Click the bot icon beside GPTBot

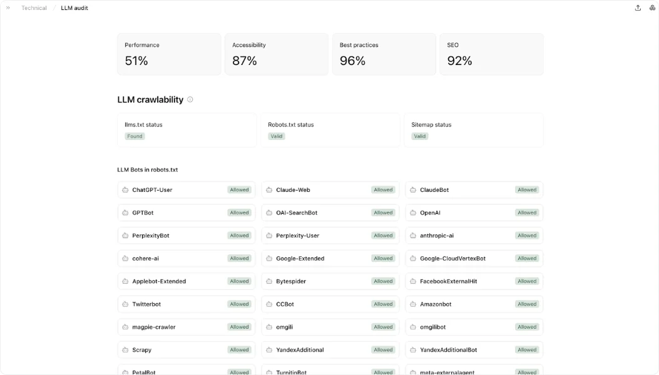(x=125, y=212)
